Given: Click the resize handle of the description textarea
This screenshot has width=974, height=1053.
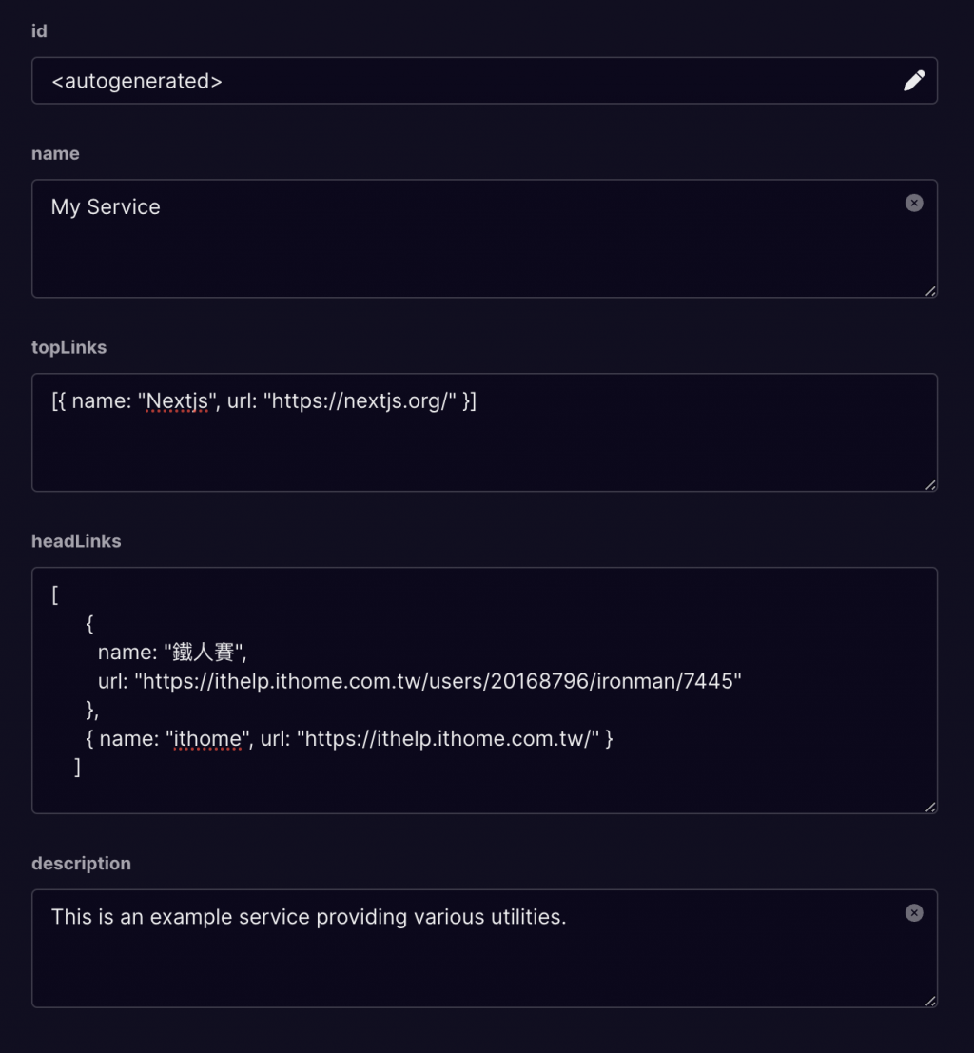Looking at the screenshot, I should click(930, 1001).
